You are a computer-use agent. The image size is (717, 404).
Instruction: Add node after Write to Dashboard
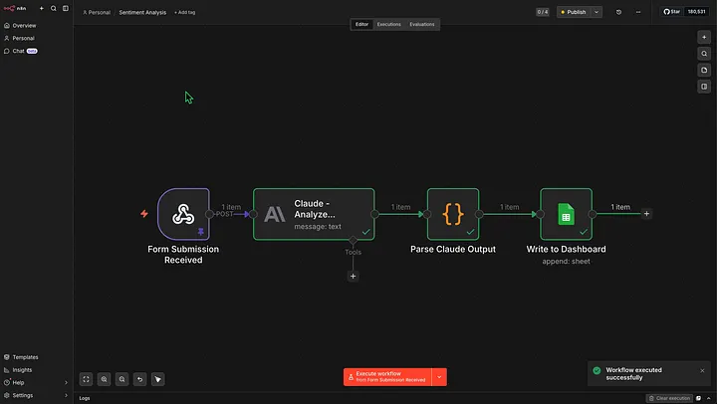tap(646, 213)
